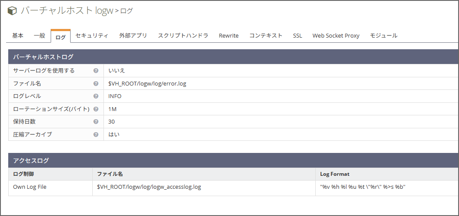This screenshot has height=216, width=459.
Task: Click help icon for ローテーションサイズ(バイト)
Action: pos(96,109)
